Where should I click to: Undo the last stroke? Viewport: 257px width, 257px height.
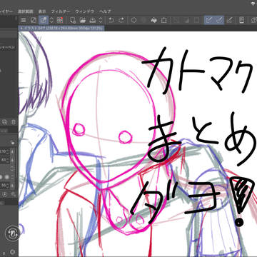(x=111, y=20)
